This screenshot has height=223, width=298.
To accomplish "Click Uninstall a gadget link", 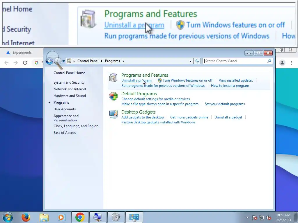I will coord(228,117).
